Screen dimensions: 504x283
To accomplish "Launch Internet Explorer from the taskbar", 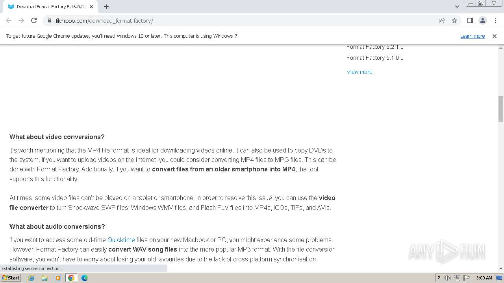I will click(31, 278).
